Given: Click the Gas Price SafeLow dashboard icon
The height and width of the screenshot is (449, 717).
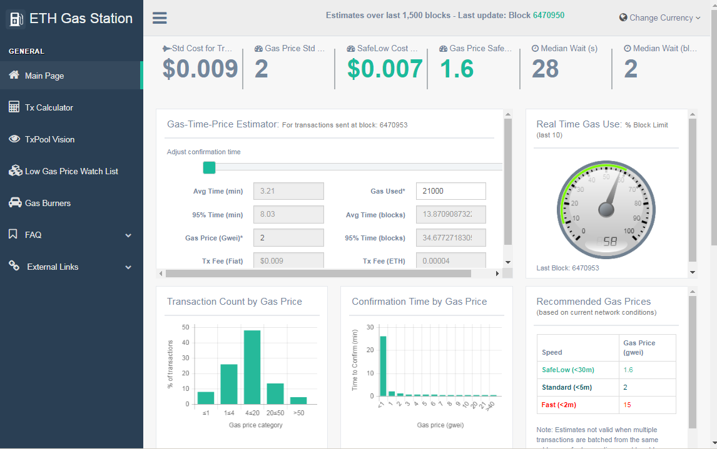Looking at the screenshot, I should [443, 48].
